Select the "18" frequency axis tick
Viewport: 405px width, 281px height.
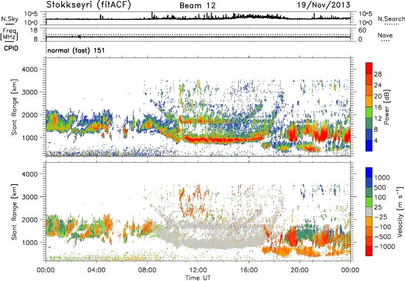click(34, 30)
